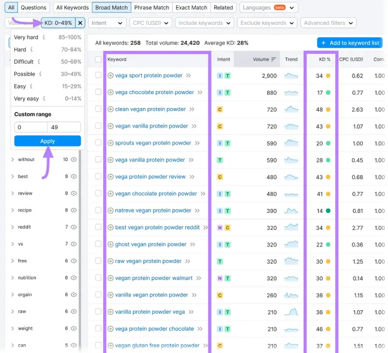
Task: Show info icon for Possible level
Action: click(x=40, y=74)
